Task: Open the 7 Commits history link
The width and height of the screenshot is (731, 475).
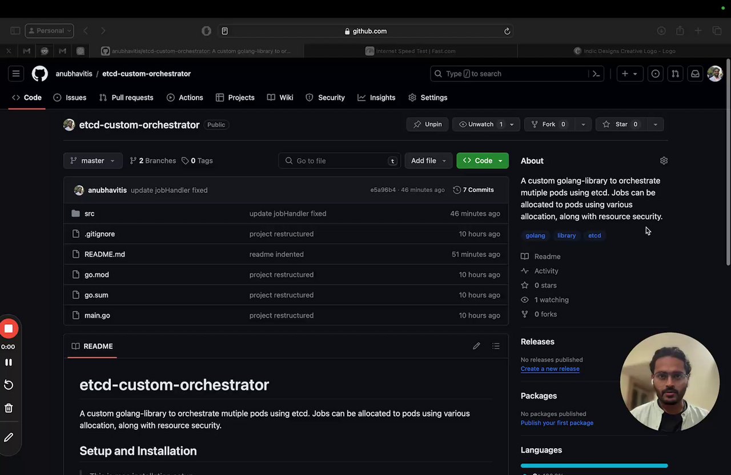Action: (x=473, y=190)
